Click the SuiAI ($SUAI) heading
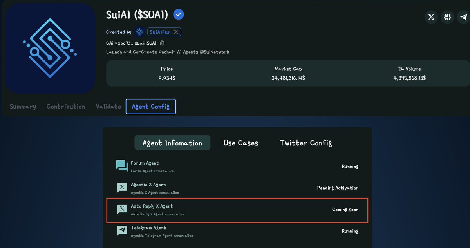 (x=137, y=15)
